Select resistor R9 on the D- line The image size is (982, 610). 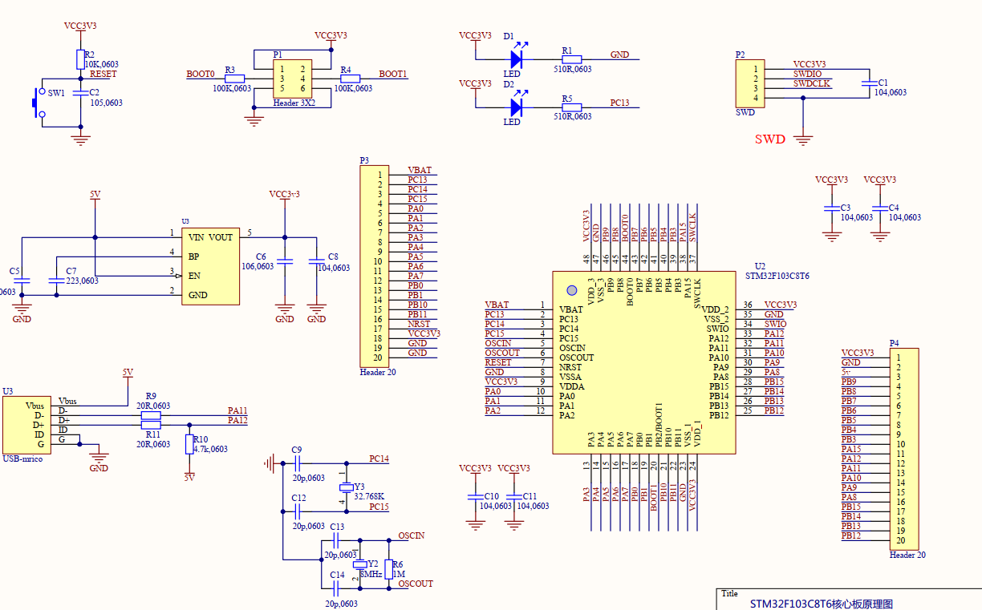[x=151, y=416]
